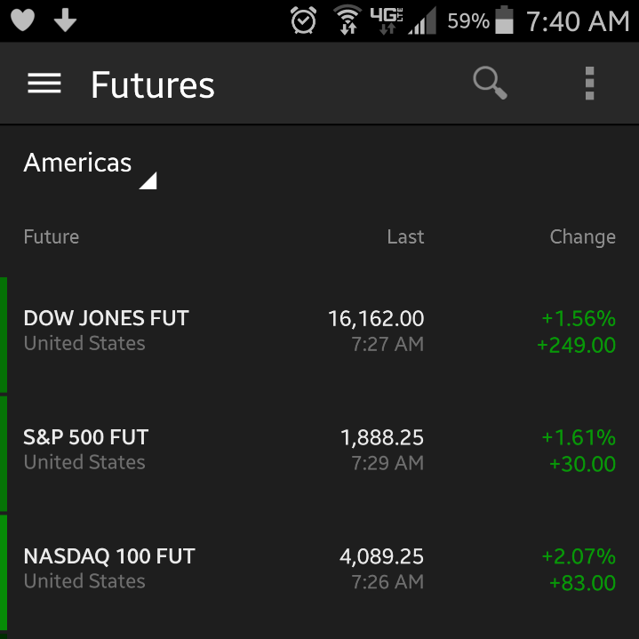Sort by the Future column header

point(52,236)
